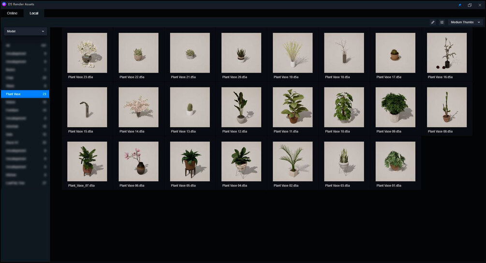
Task: Select the Plant Vase 06 flower vase
Action: coord(139,161)
